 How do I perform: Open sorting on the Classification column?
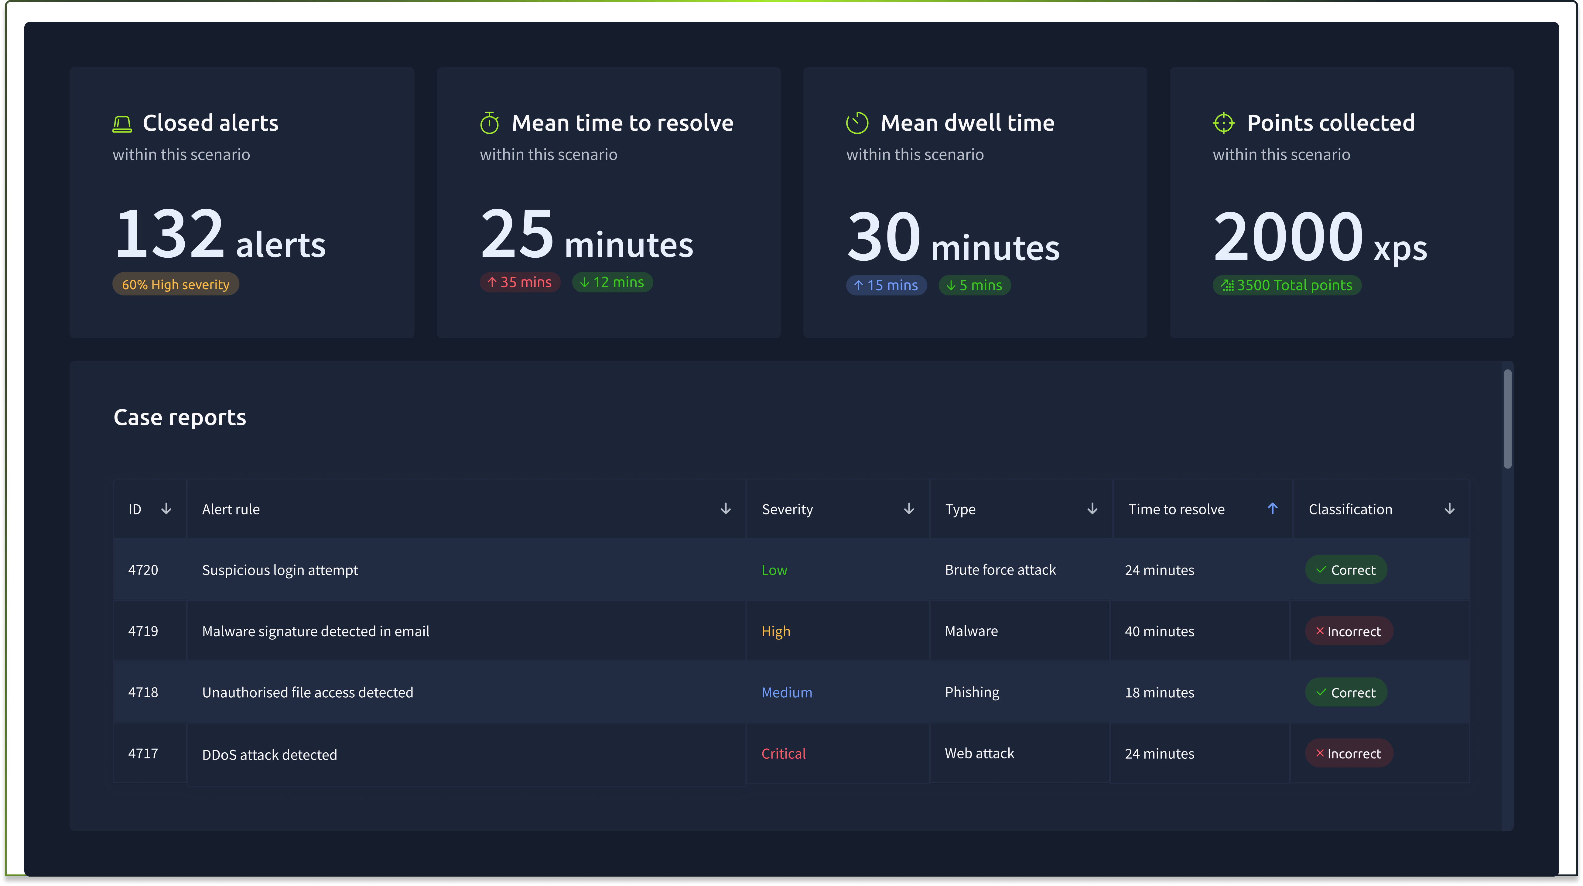coord(1450,509)
